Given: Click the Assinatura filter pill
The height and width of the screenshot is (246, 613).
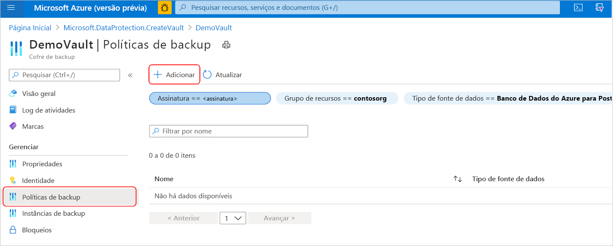Looking at the screenshot, I should pos(210,98).
